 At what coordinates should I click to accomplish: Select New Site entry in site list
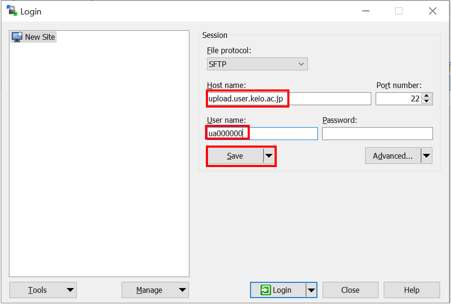pyautogui.click(x=40, y=37)
